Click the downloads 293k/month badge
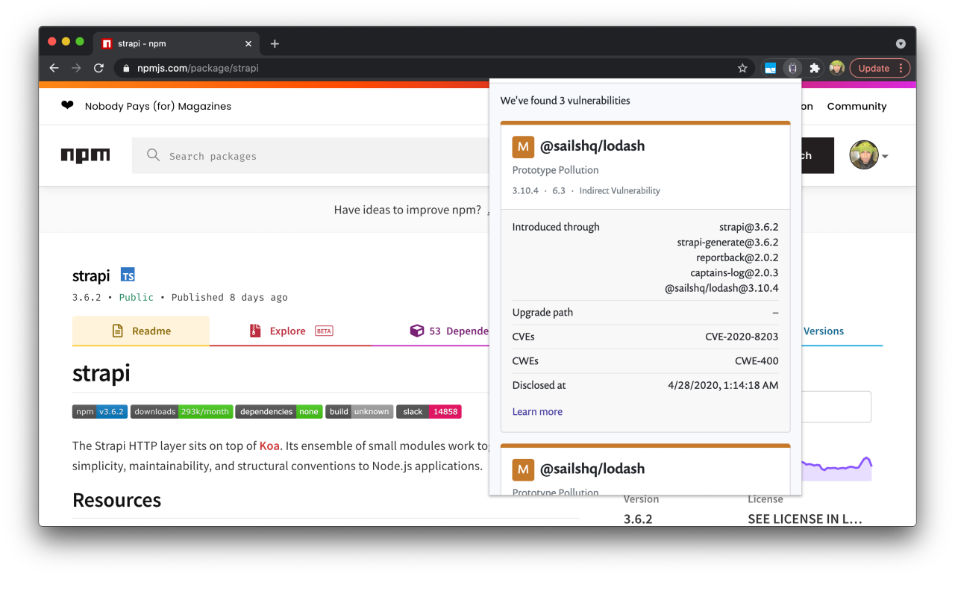 pyautogui.click(x=181, y=411)
